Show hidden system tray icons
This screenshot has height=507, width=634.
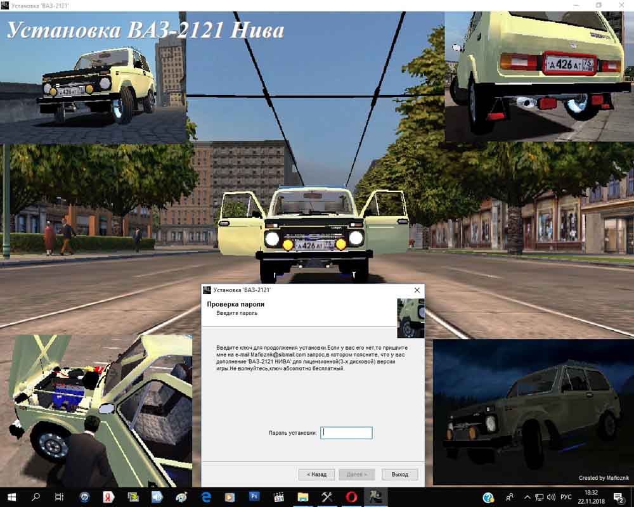click(x=527, y=497)
